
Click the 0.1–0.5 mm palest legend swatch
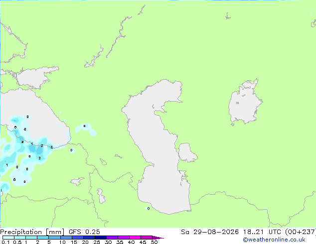click(x=8, y=238)
